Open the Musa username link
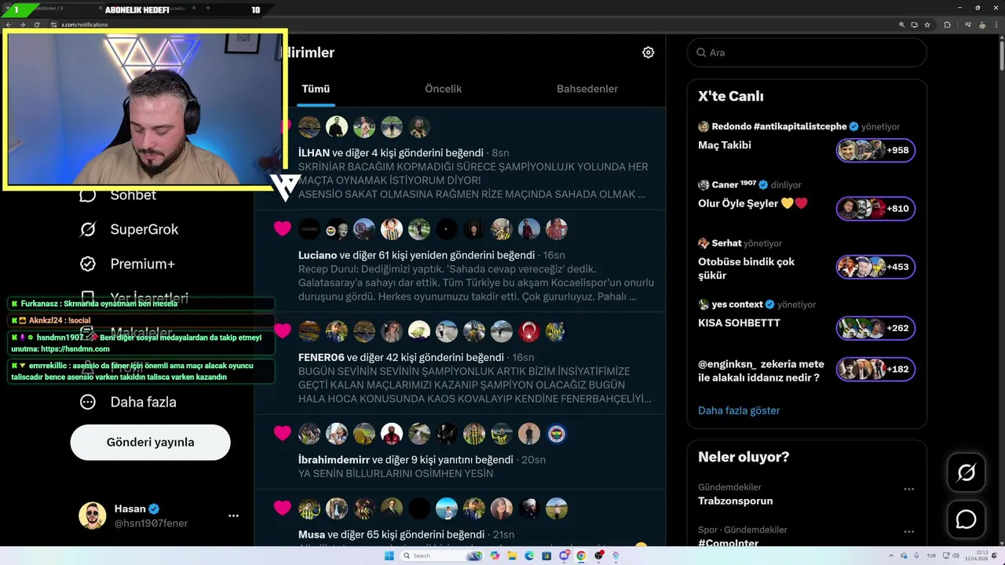This screenshot has height=565, width=1005. coord(312,534)
